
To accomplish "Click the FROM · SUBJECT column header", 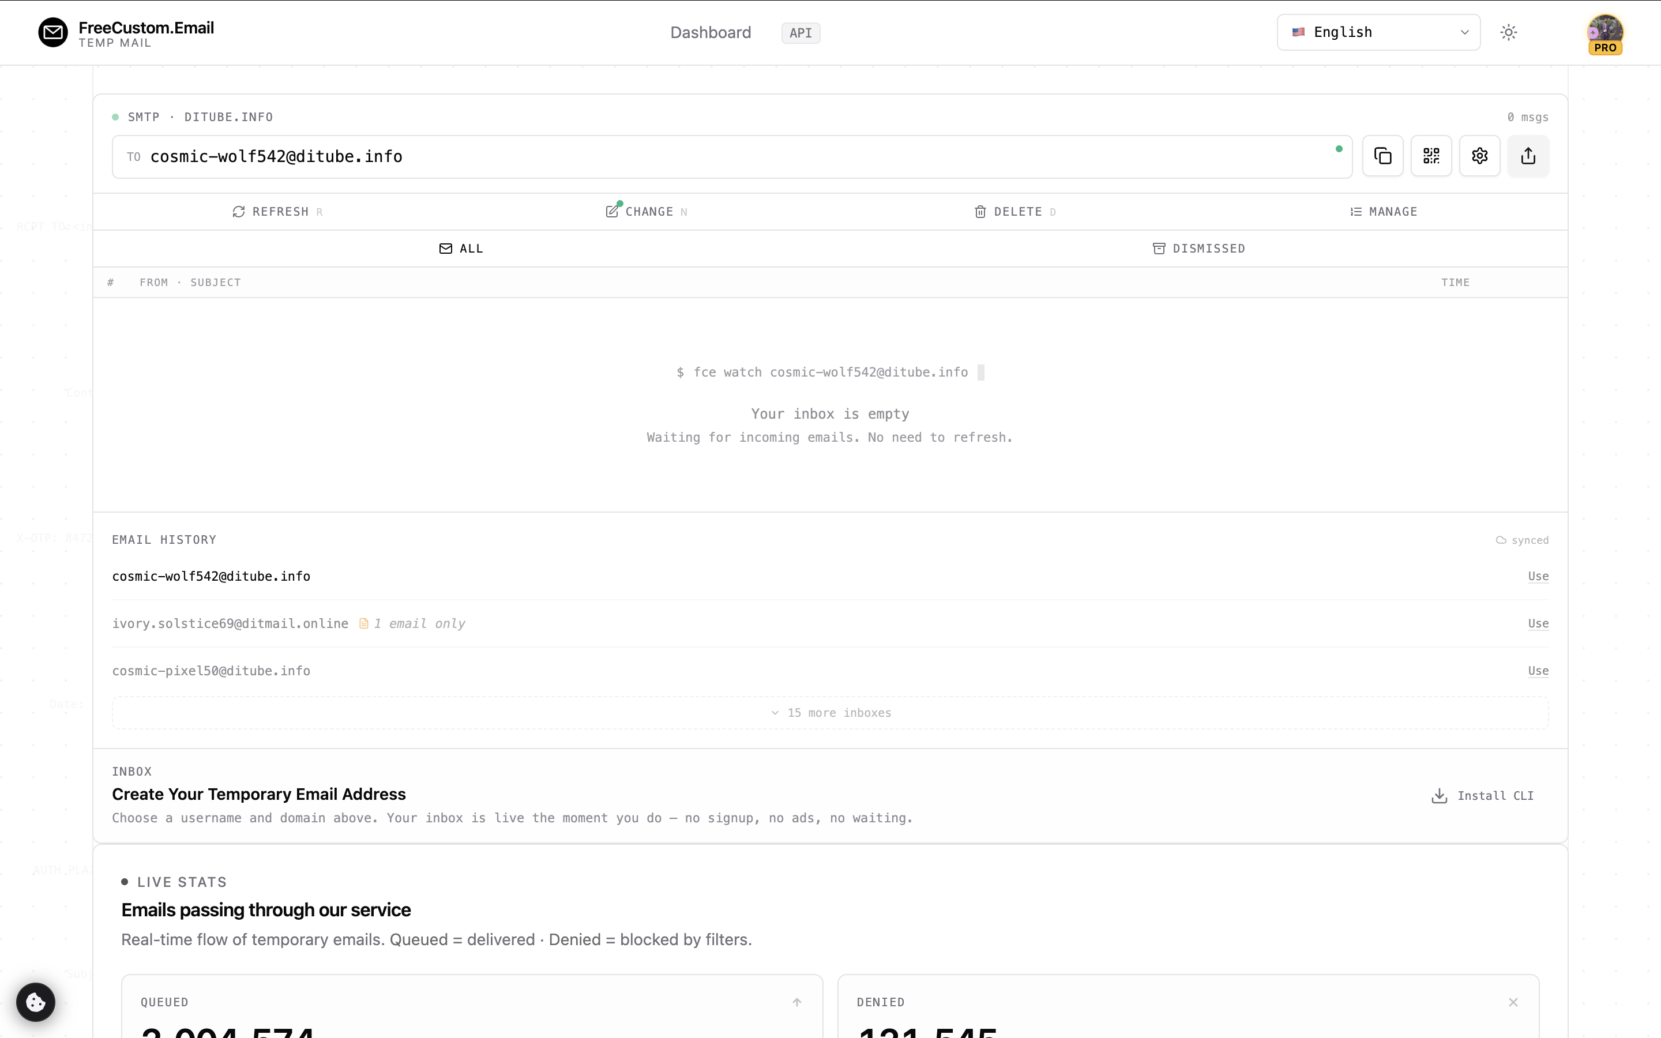I will (x=190, y=282).
